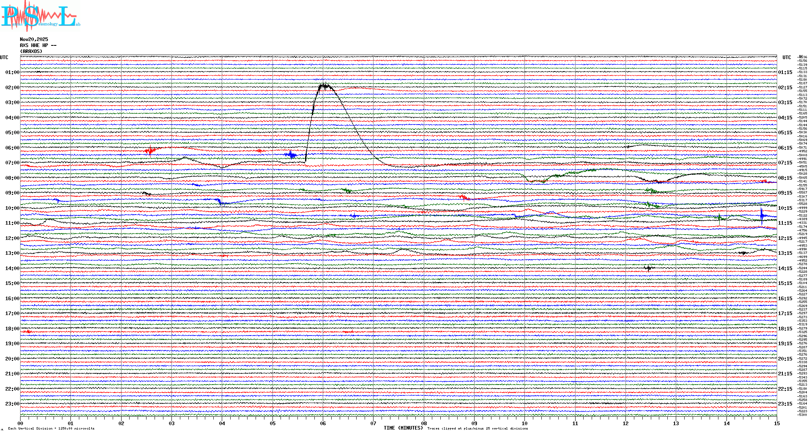
Task: Click the red burst on the 06:00 trace
Action: (150, 151)
